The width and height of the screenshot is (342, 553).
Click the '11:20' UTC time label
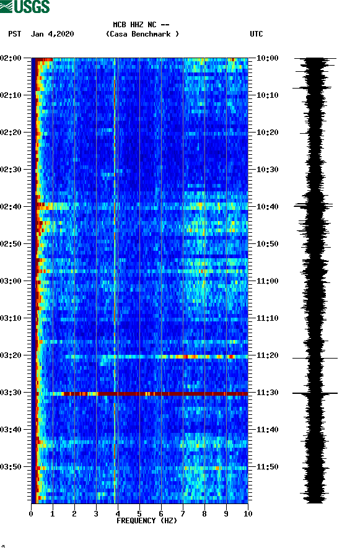pos(267,355)
